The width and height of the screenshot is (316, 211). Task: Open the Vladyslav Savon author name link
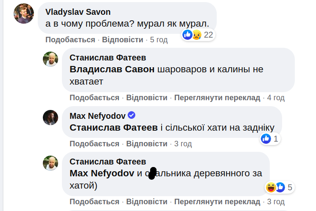click(78, 11)
